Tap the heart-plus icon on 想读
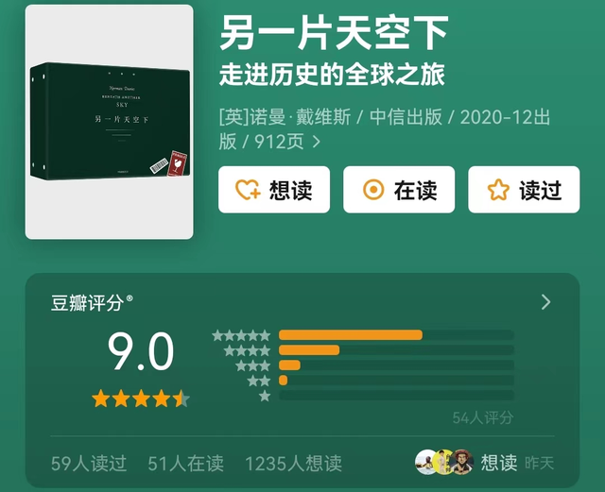 pyautogui.click(x=248, y=190)
